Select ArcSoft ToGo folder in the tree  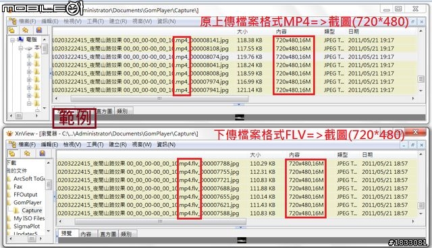[x=29, y=179]
